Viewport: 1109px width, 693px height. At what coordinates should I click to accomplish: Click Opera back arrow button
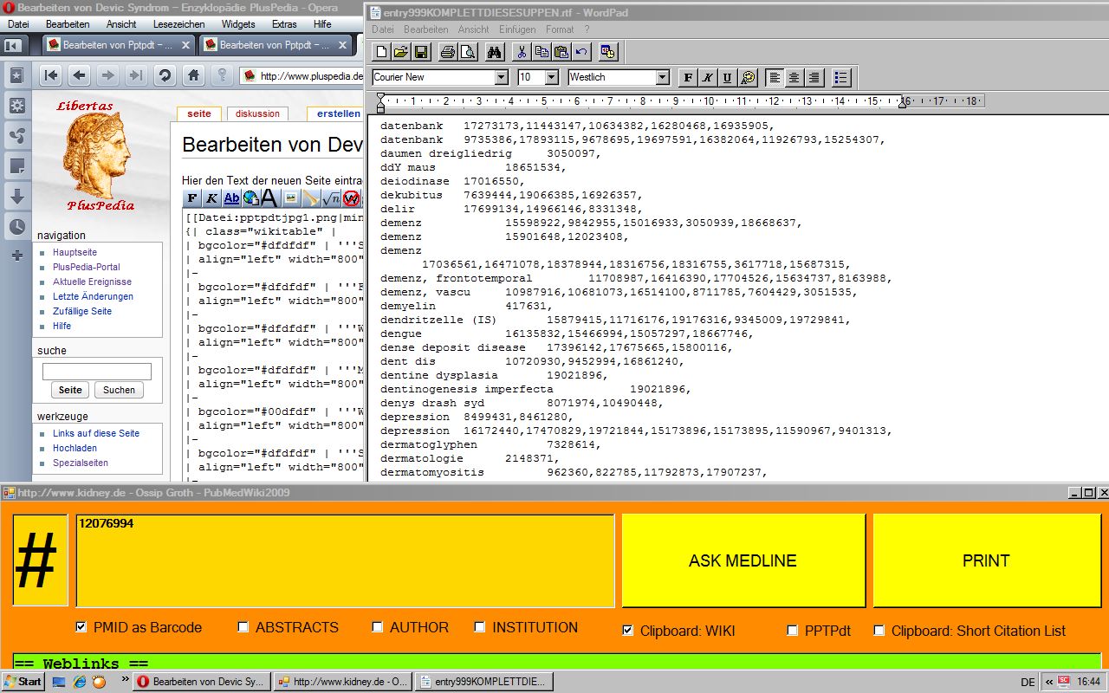click(x=79, y=75)
